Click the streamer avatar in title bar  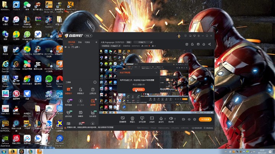click(x=179, y=36)
